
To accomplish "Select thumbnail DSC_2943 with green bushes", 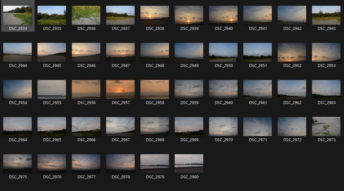I will click(x=326, y=15).
